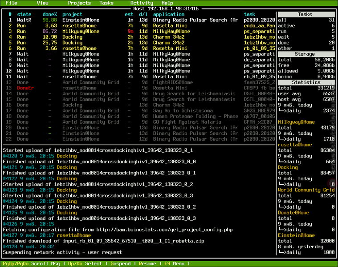Click Resume in the bottom bar
This screenshot has width=338, height=267.
click(147, 263)
